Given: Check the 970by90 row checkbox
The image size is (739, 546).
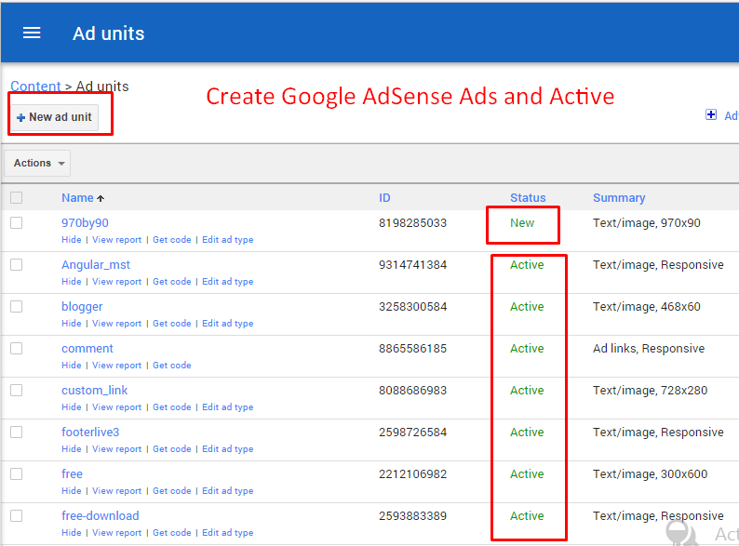Looking at the screenshot, I should coord(17,222).
